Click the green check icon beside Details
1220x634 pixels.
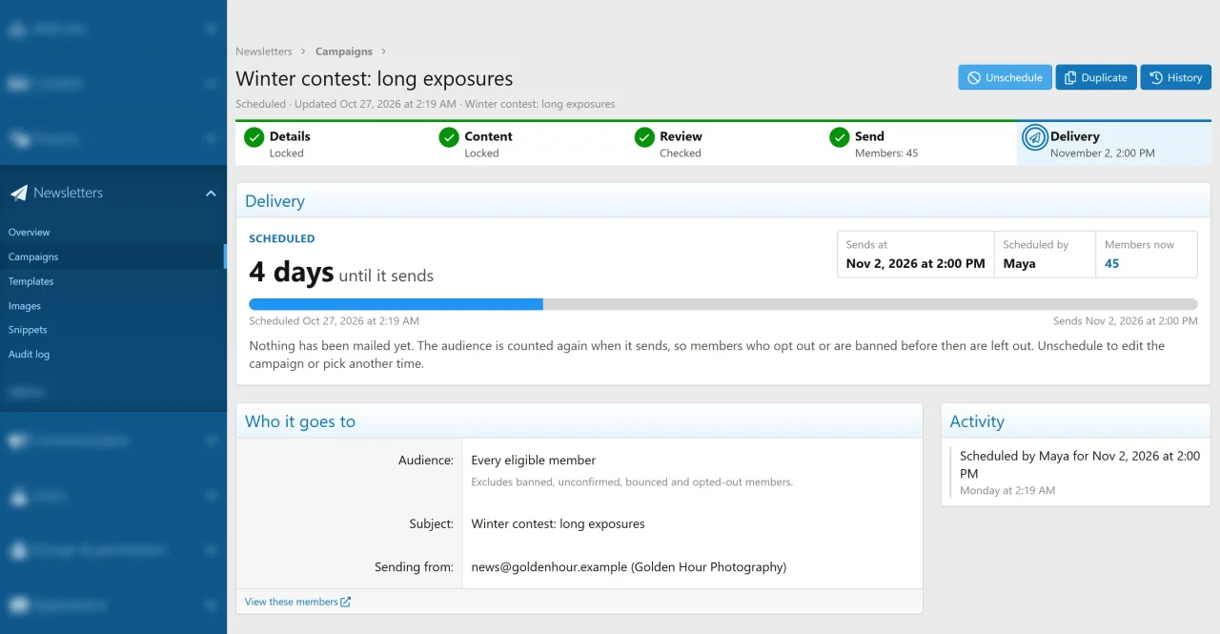[x=254, y=137]
